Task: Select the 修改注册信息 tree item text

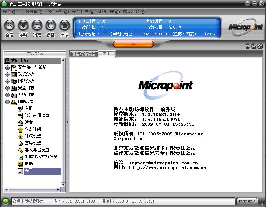Action: 37,115
